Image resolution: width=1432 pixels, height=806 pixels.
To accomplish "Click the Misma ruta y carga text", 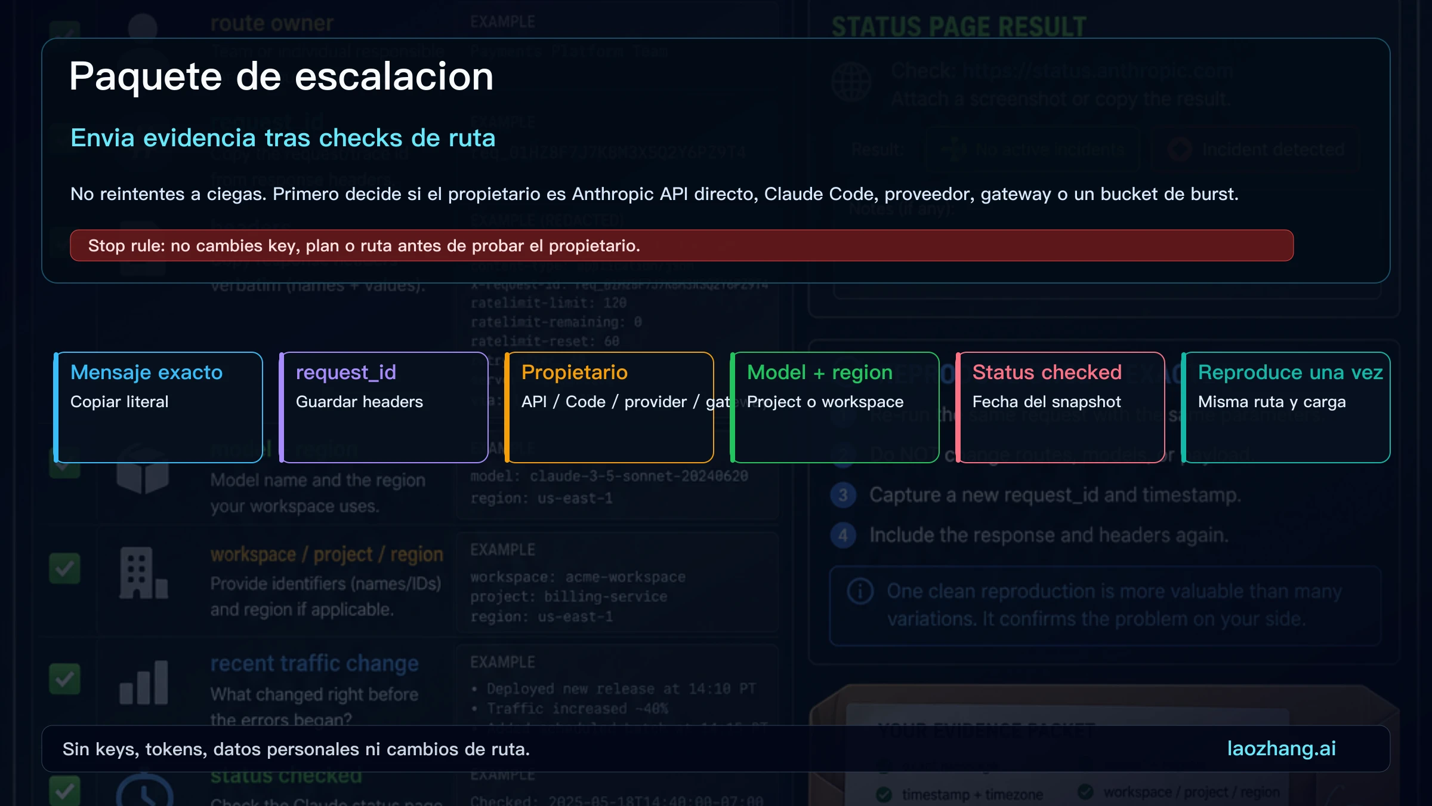I will click(1272, 402).
